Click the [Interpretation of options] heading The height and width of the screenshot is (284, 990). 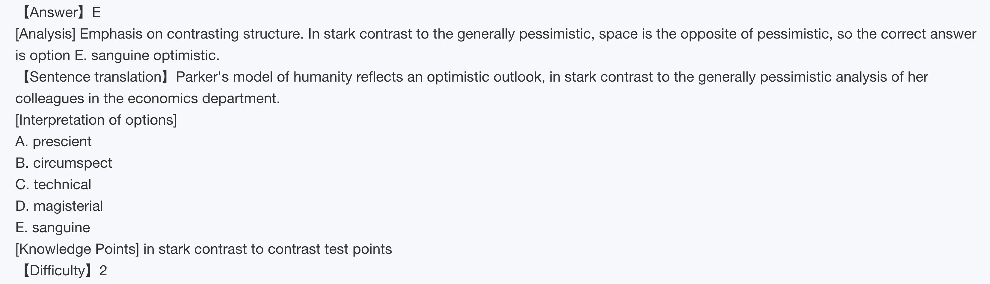coord(96,120)
